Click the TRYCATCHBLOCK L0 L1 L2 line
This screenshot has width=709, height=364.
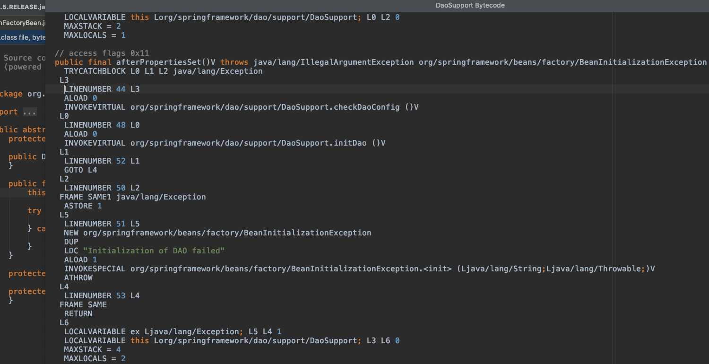(x=163, y=71)
